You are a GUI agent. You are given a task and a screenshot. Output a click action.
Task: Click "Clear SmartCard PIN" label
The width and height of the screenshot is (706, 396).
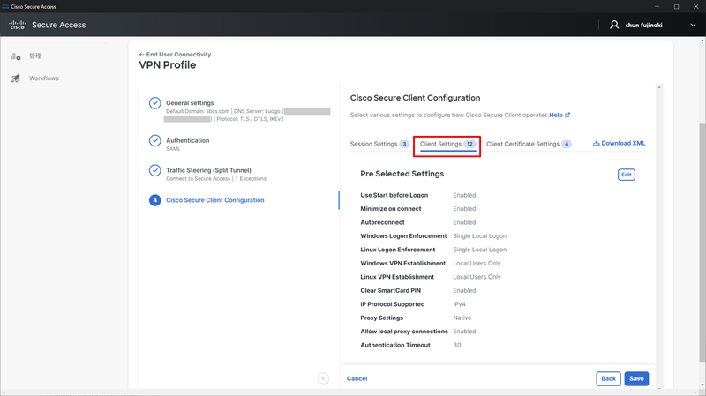(390, 291)
